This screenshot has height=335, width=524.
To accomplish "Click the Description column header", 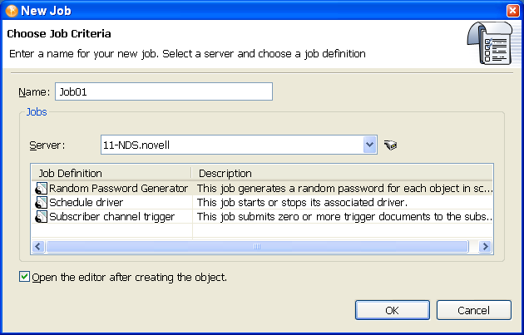I will point(341,173).
